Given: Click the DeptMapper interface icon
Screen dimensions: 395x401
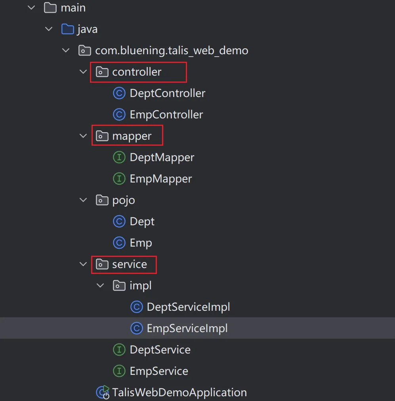Looking at the screenshot, I should pos(119,157).
